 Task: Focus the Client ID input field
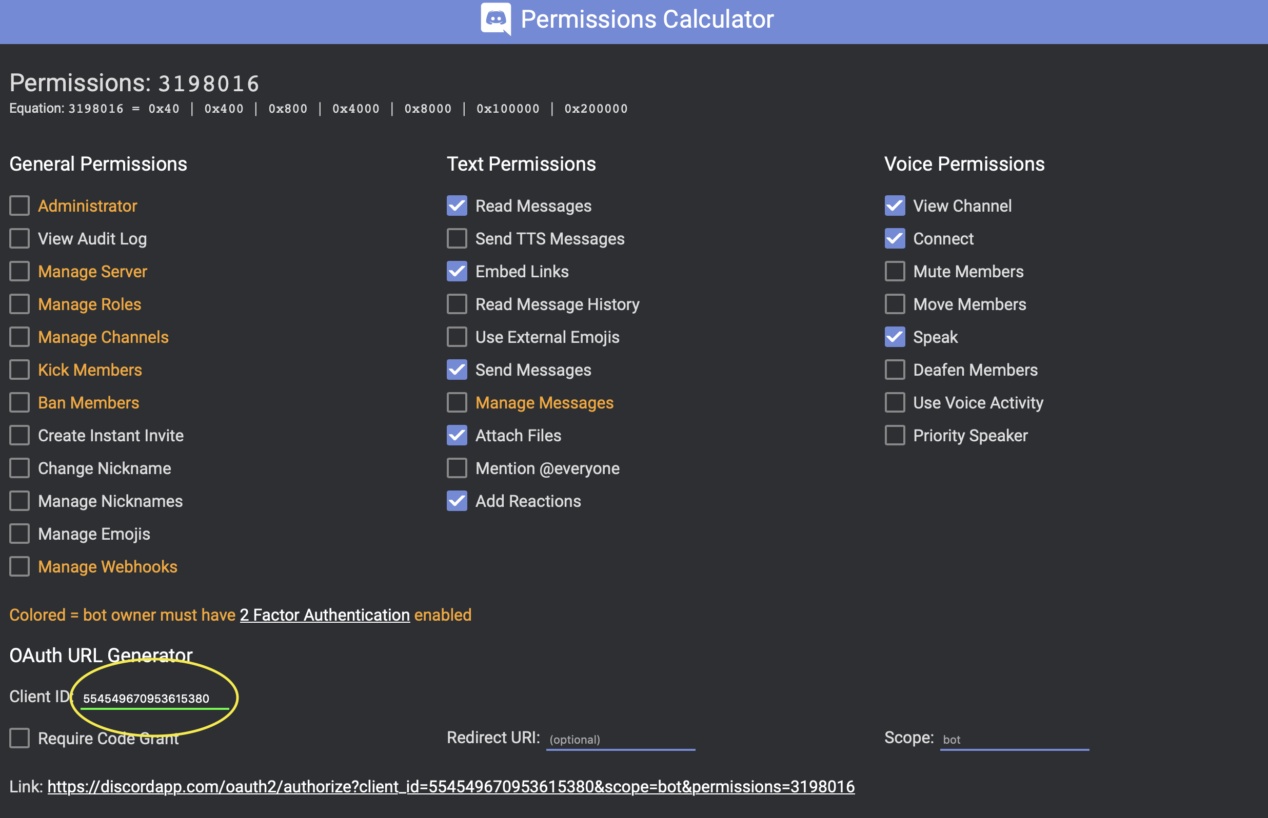click(x=154, y=699)
